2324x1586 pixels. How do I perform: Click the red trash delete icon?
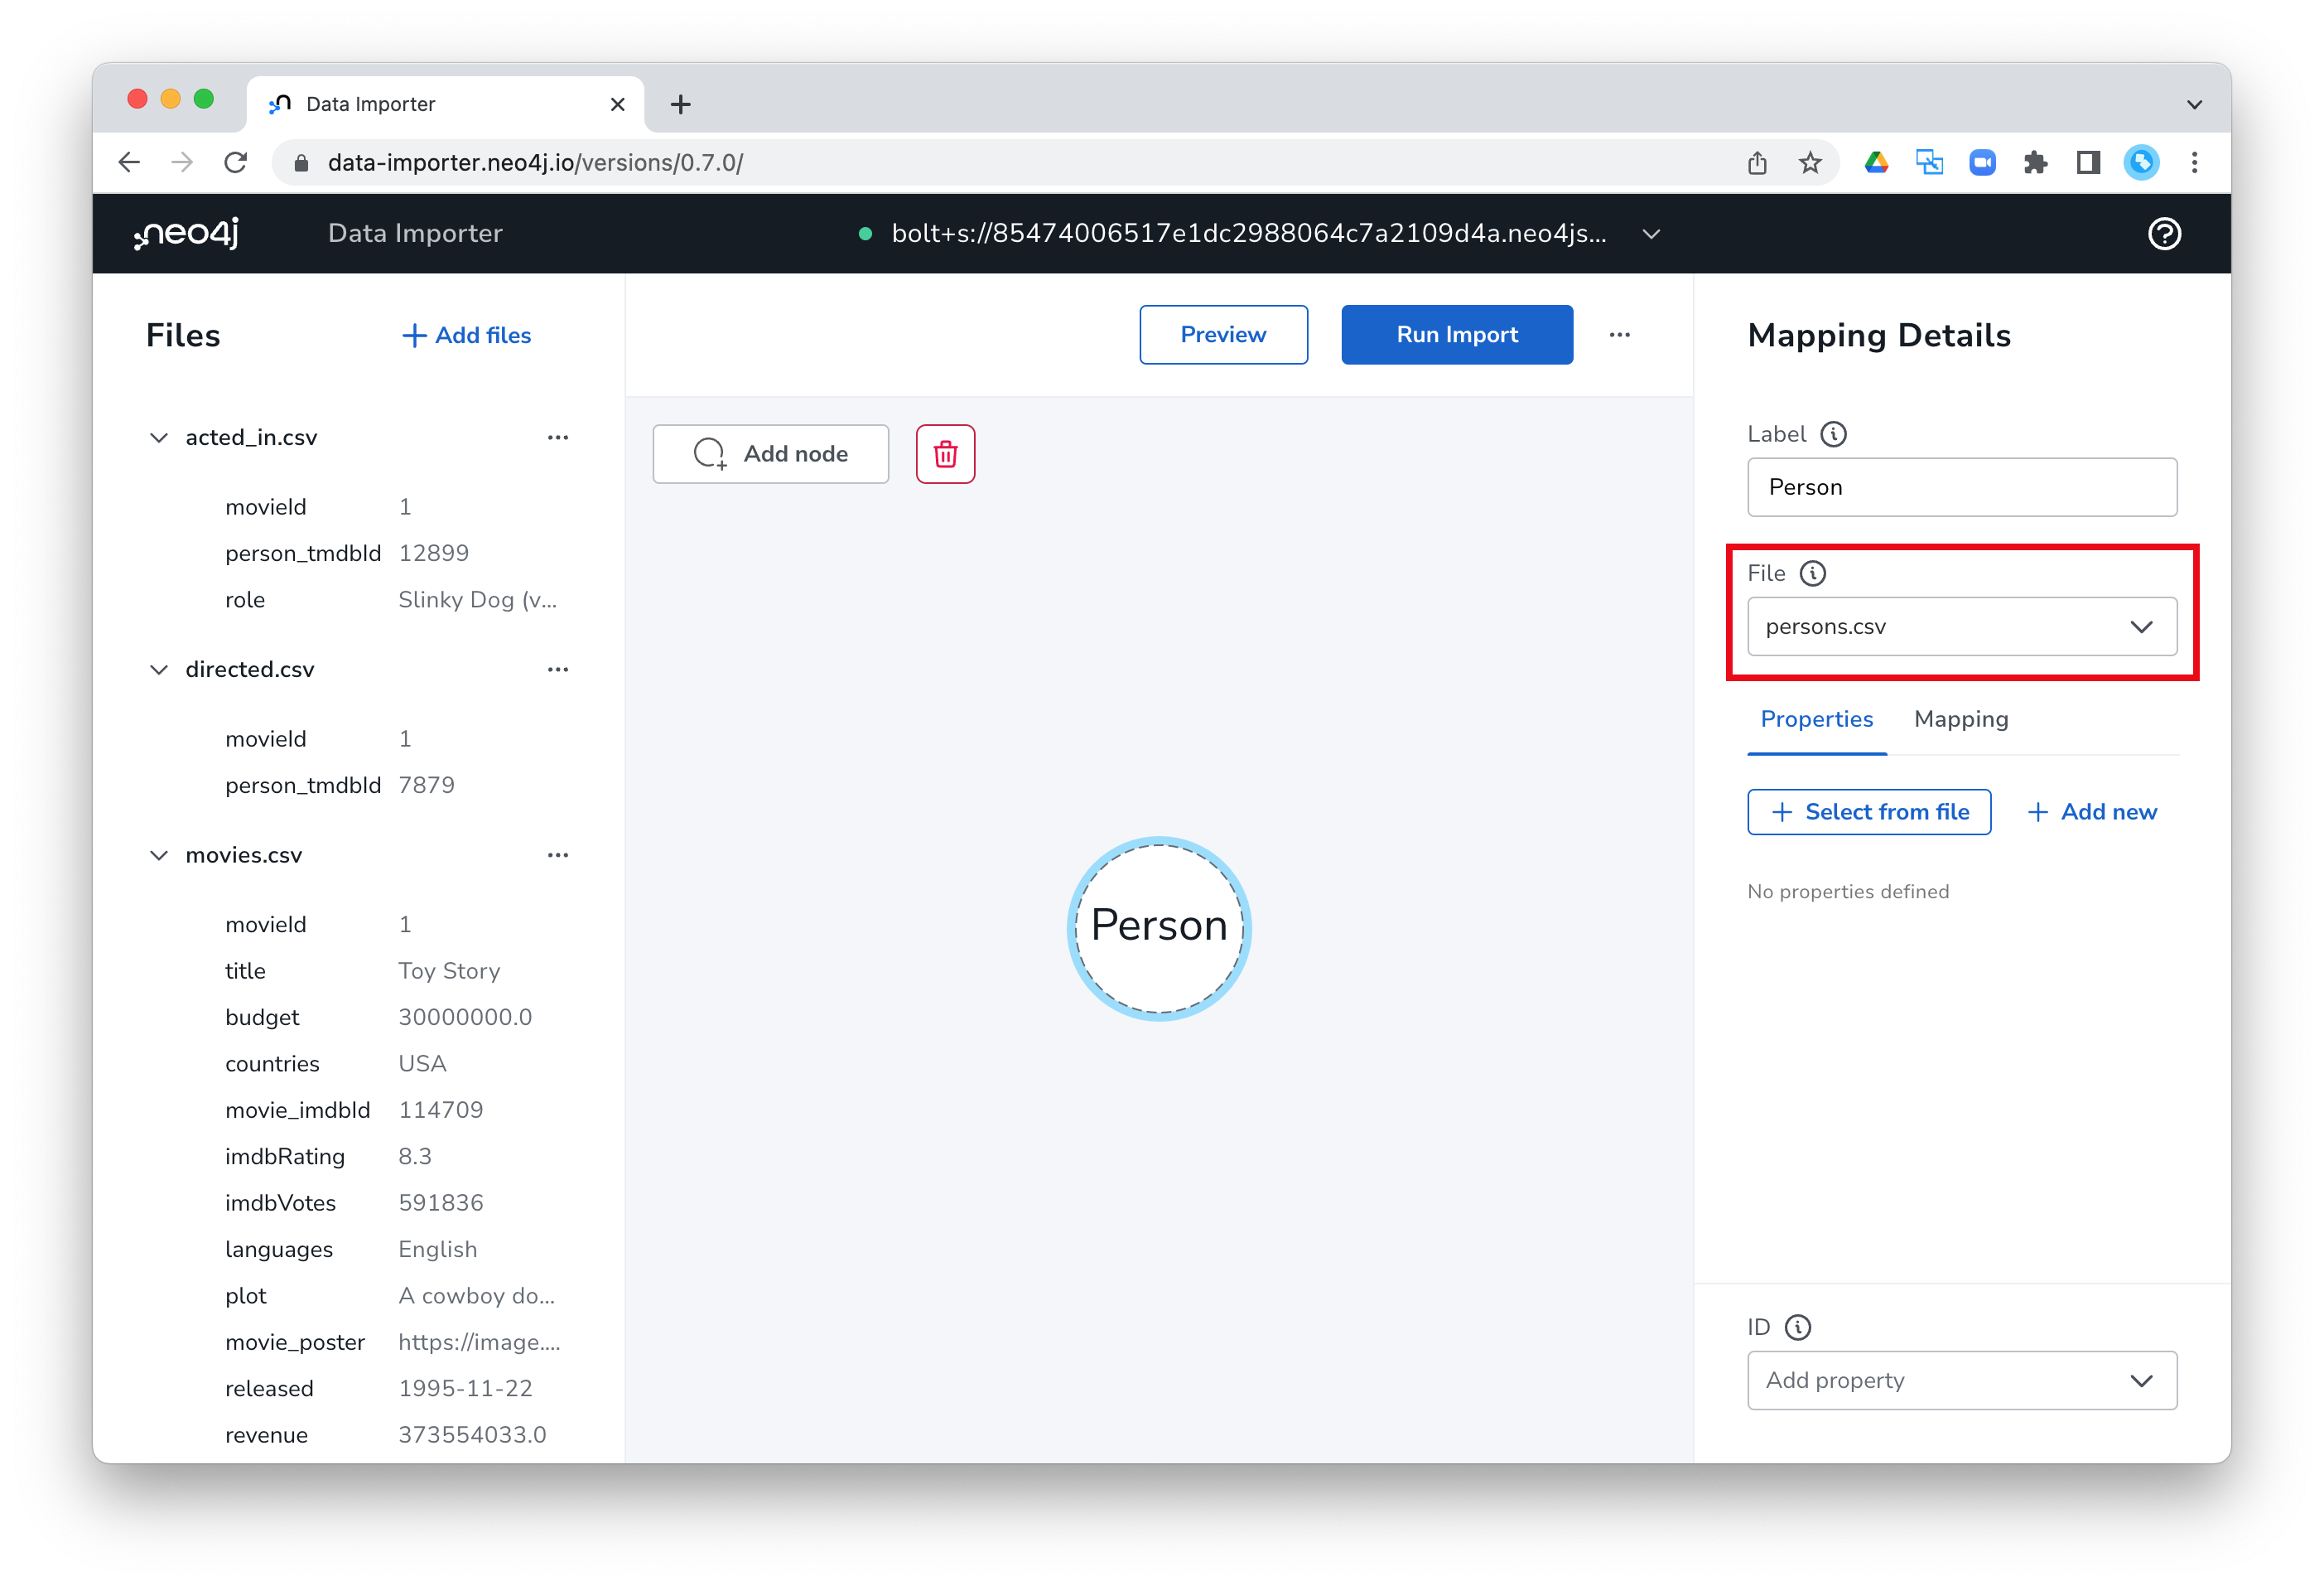tap(945, 454)
